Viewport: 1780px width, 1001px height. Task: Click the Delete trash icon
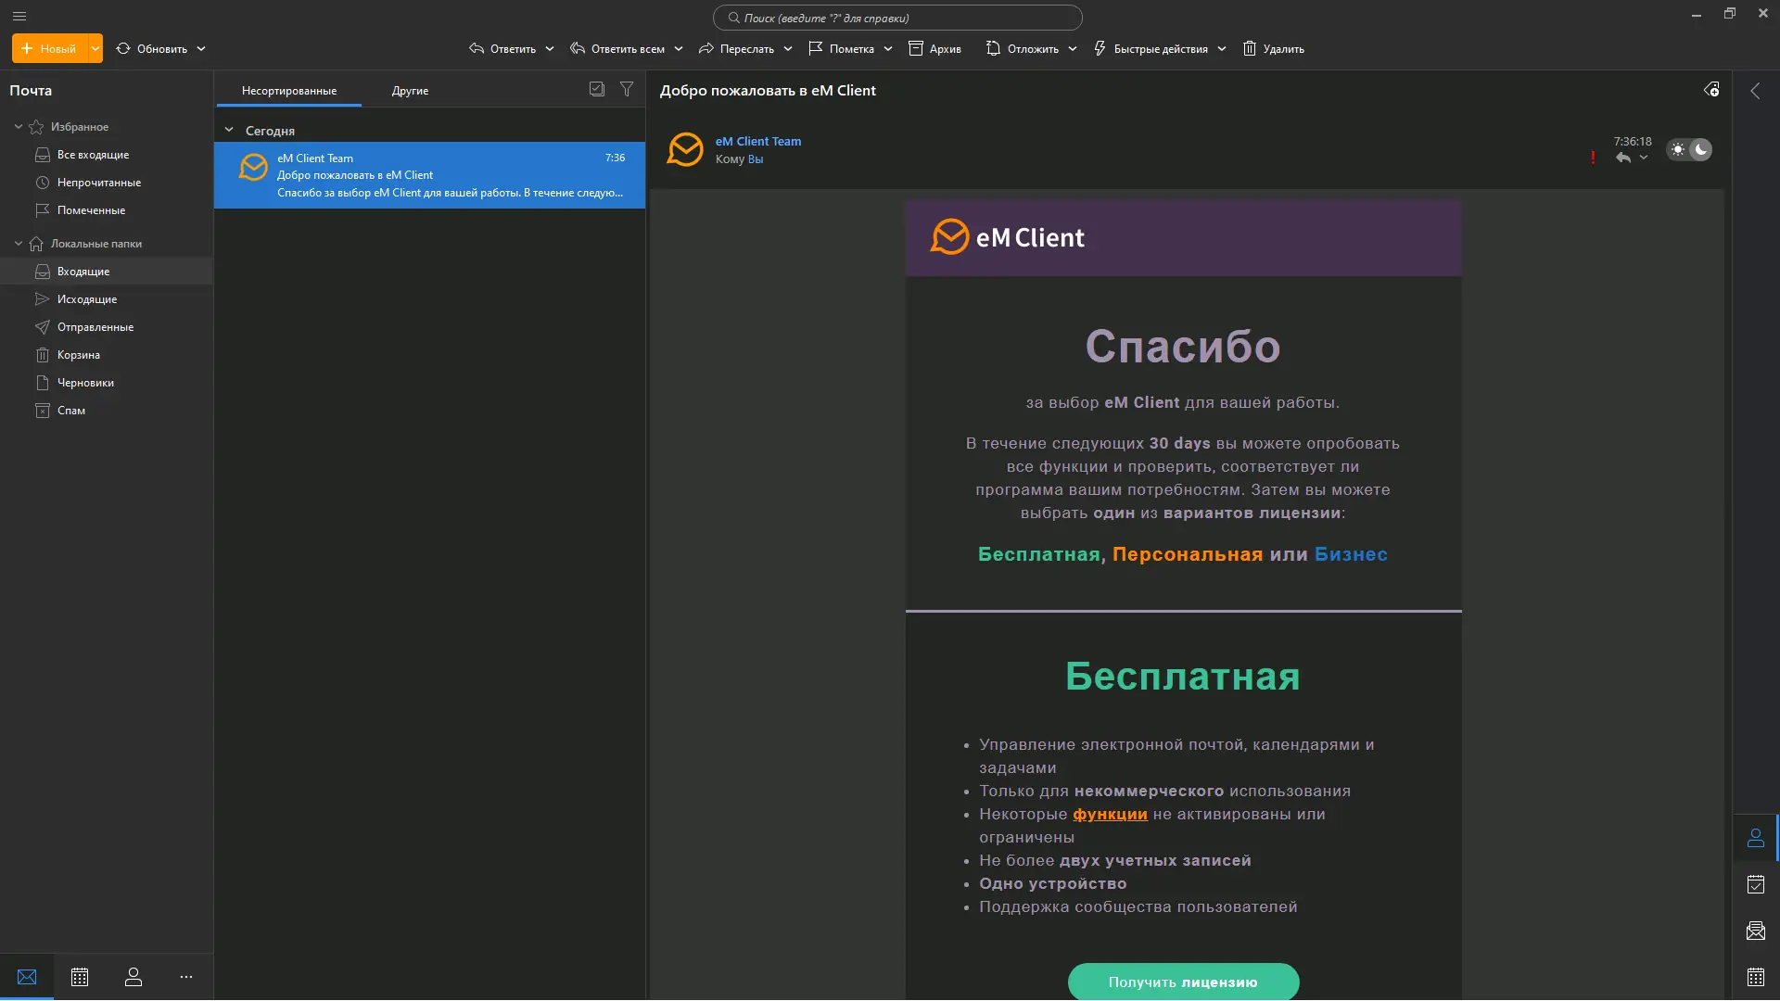(1250, 48)
